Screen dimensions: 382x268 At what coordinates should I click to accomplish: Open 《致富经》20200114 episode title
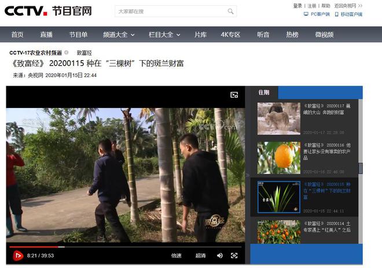click(x=326, y=226)
